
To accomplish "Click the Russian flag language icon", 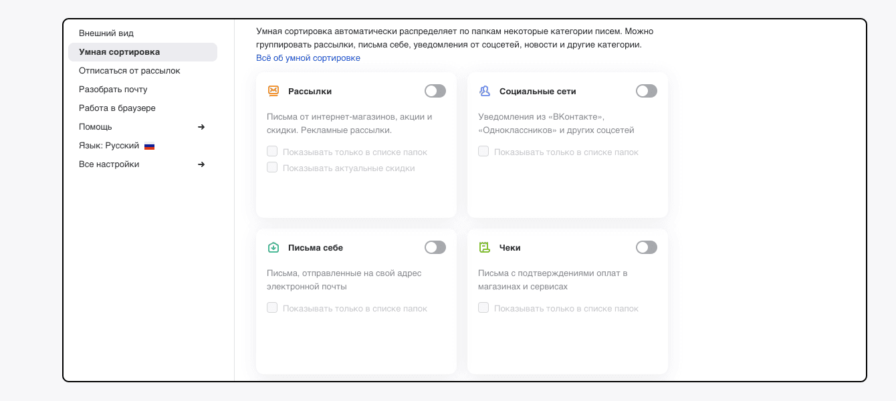I will pyautogui.click(x=150, y=146).
